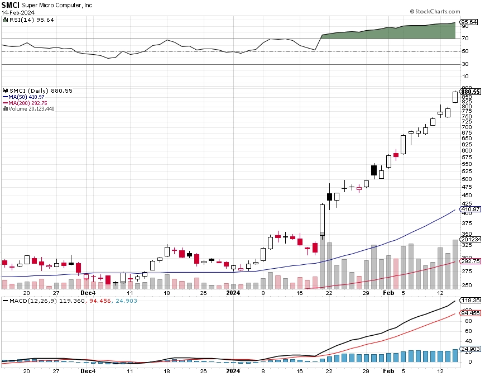The width and height of the screenshot is (485, 376).
Task: Click the price axis label 700
Action: point(467,127)
